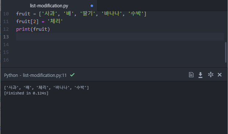Viewport: 228px width, 134px height.
Task: Click line number 16 in gutter
Action: tap(6, 60)
